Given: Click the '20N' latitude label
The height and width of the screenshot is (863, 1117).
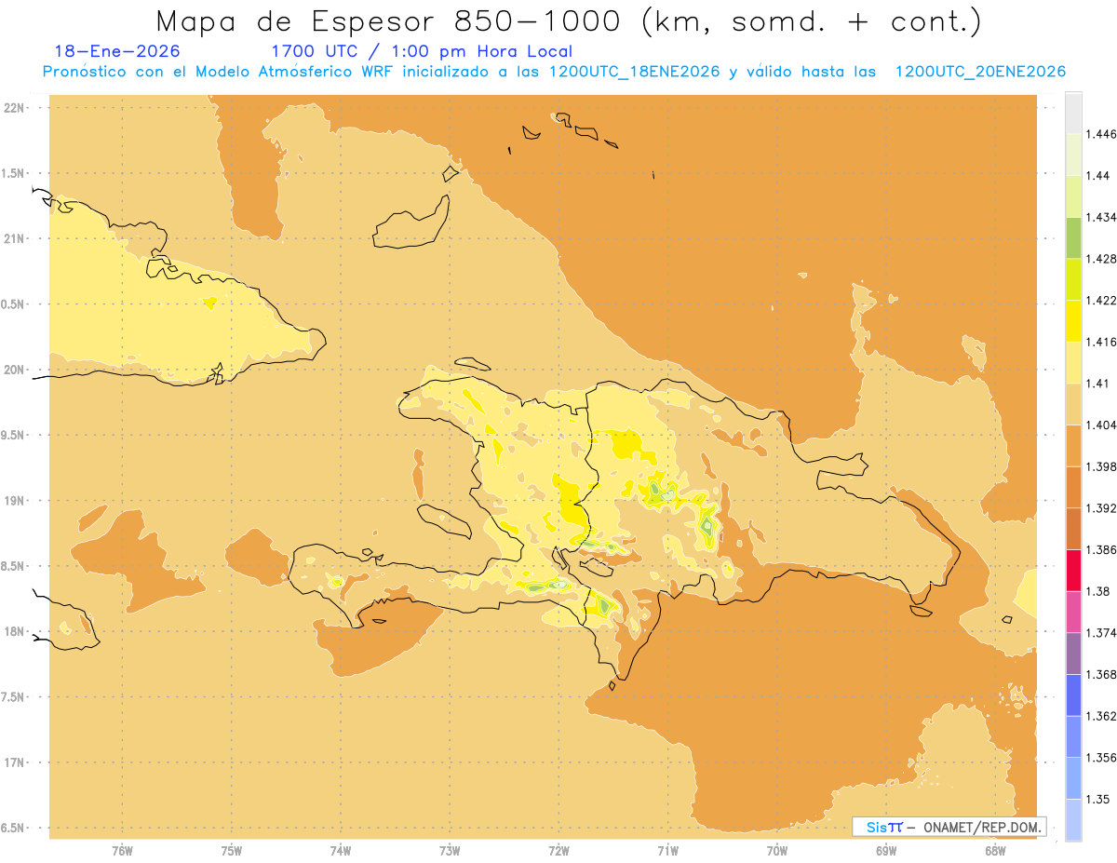Looking at the screenshot, I should 15,370.
